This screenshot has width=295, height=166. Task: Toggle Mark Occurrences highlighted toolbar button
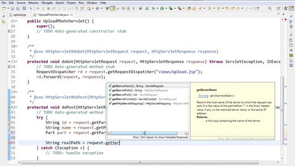point(112,8)
